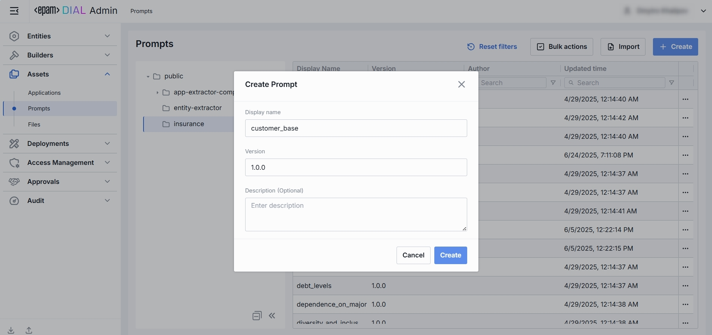Click the Description text area

[x=356, y=215]
